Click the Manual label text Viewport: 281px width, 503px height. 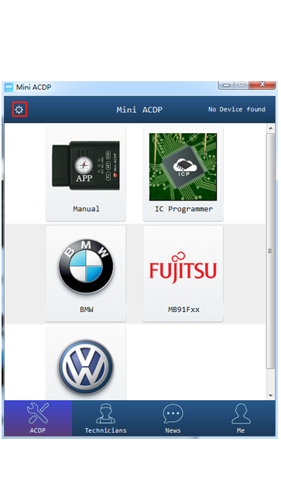[x=86, y=209]
